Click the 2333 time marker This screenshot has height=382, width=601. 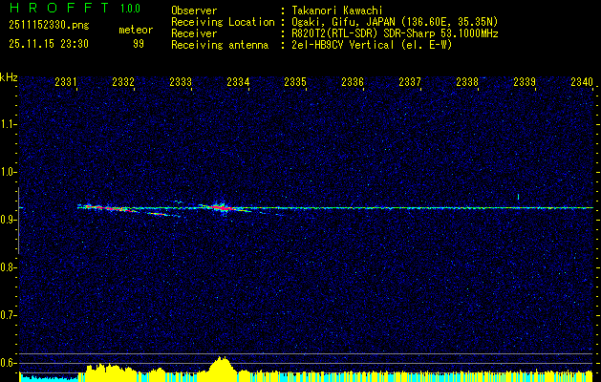(181, 81)
